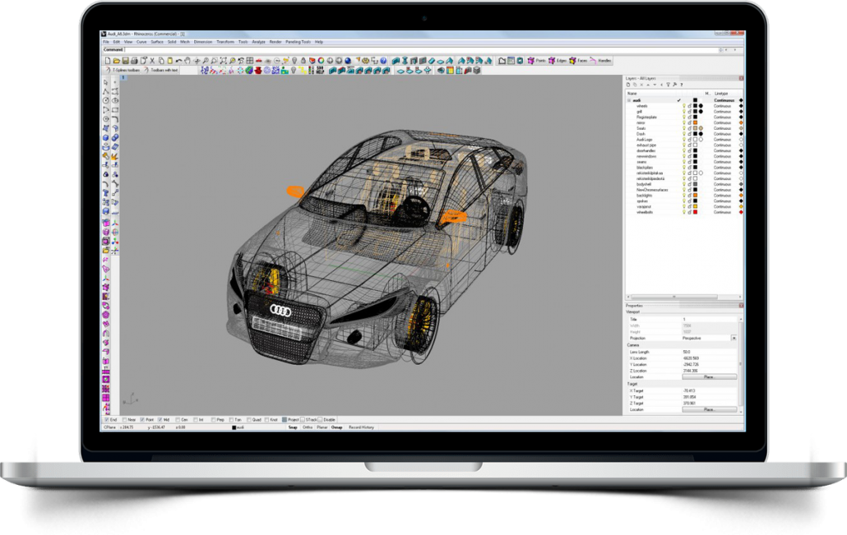The height and width of the screenshot is (535, 847).
Task: Click the help question mark in Layers panel
Action: point(682,85)
